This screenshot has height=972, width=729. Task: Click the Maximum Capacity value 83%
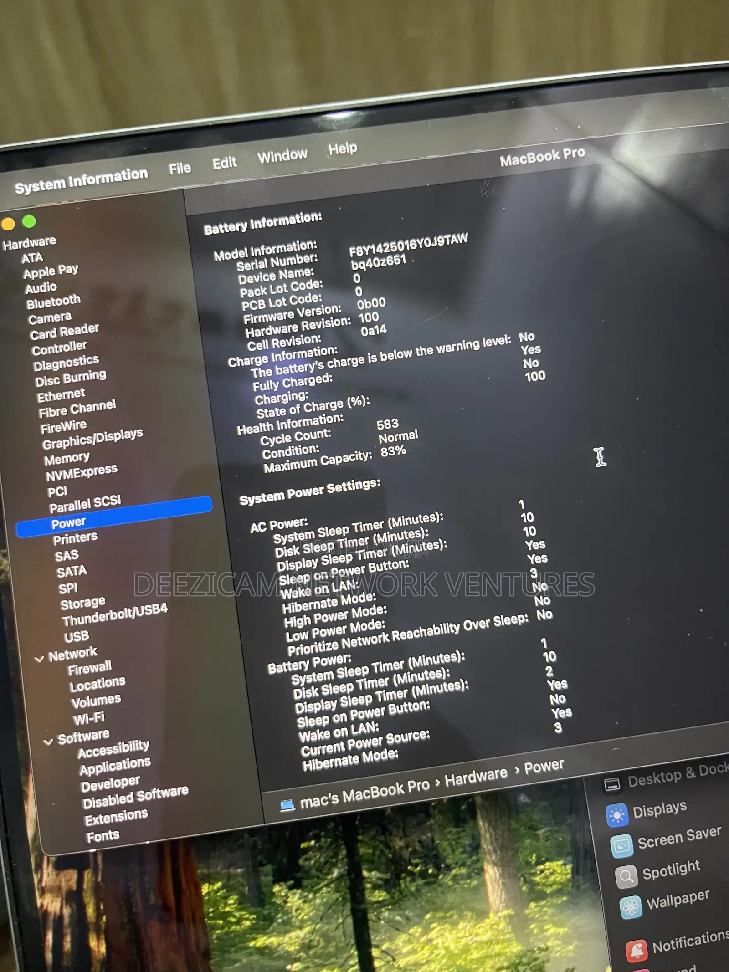(x=393, y=451)
